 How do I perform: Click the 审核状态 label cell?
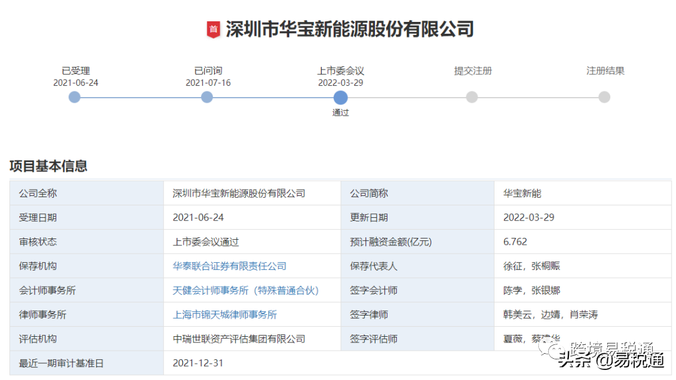coord(86,242)
